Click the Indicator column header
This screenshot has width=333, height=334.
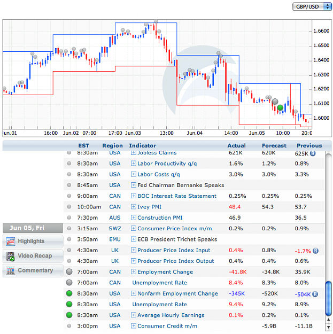pos(143,146)
